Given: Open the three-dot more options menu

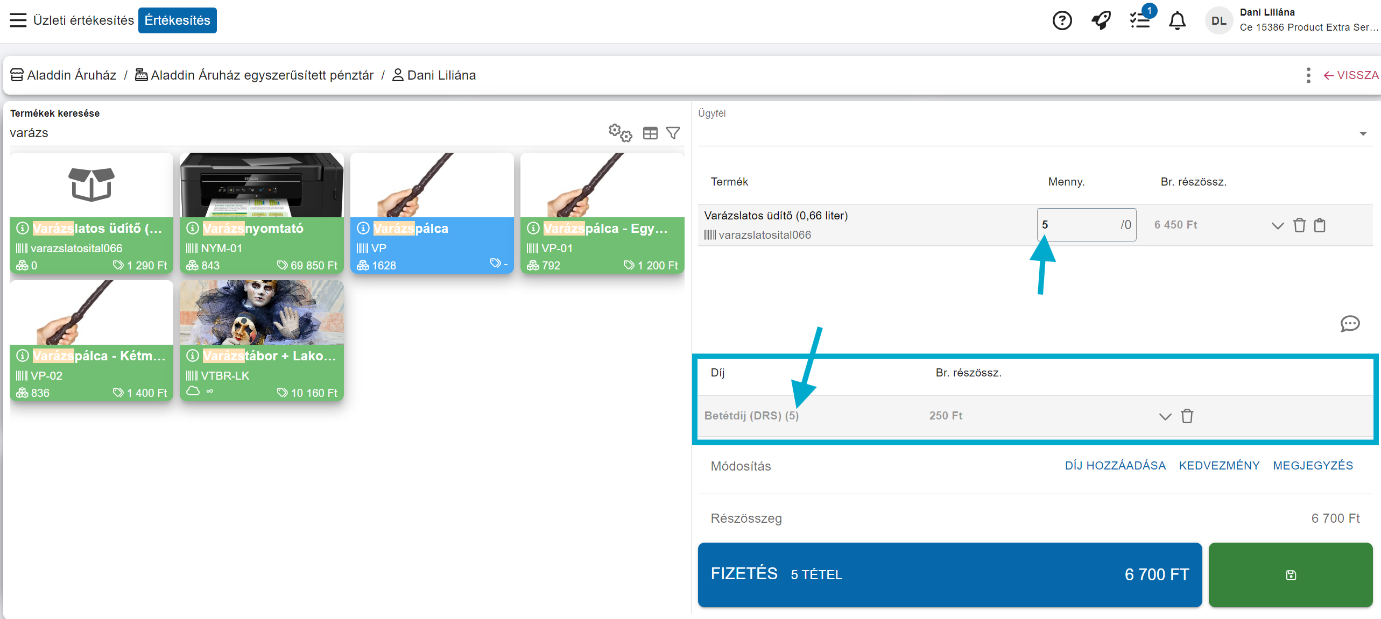Looking at the screenshot, I should coord(1308,75).
